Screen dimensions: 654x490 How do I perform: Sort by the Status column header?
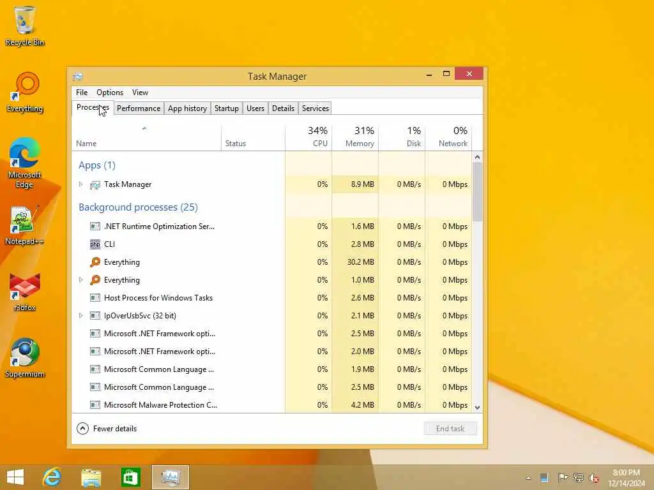pyautogui.click(x=253, y=138)
